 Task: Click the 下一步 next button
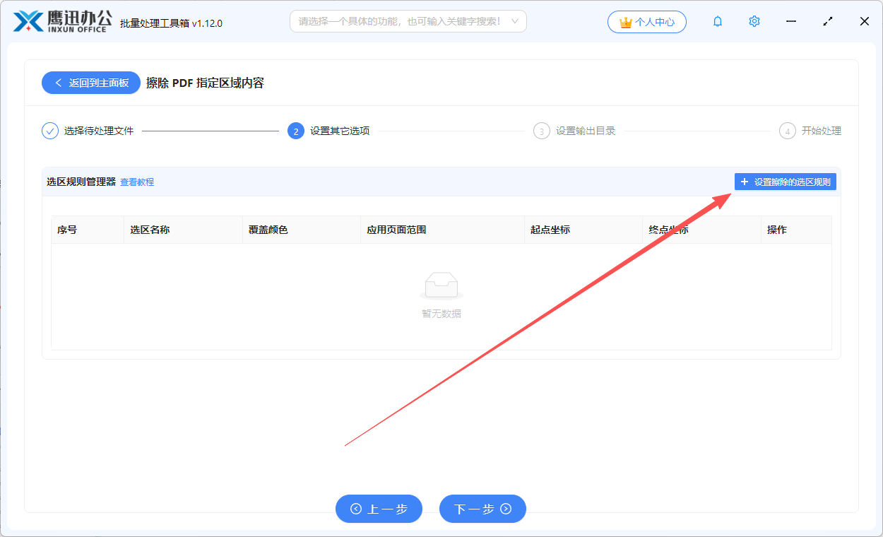click(x=482, y=509)
